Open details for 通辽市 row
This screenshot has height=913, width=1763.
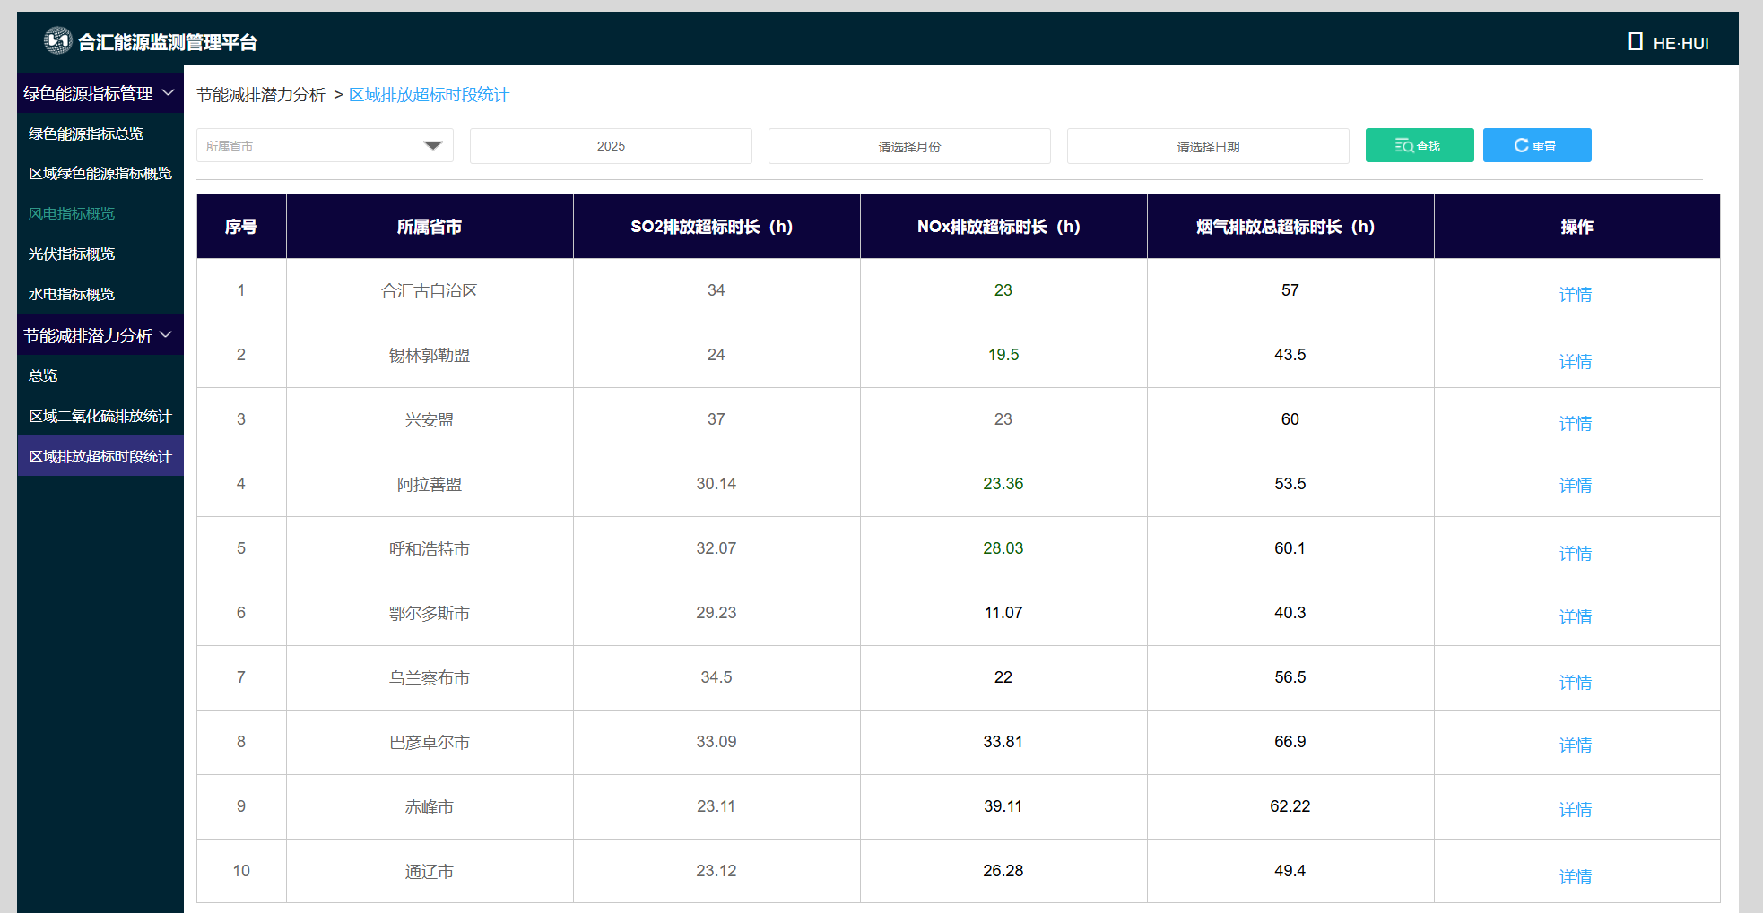(1575, 876)
